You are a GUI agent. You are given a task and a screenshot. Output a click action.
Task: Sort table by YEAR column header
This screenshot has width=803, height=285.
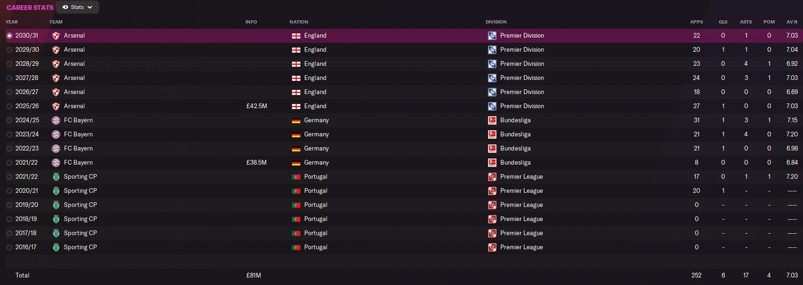[12, 22]
